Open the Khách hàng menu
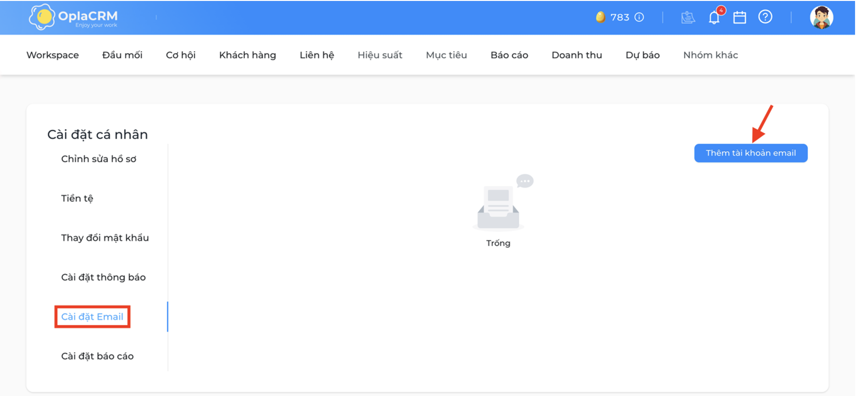Viewport: 856px width, 396px height. (248, 55)
